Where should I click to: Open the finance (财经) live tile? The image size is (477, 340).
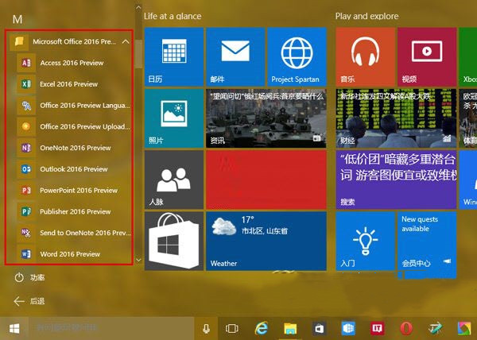(x=396, y=118)
